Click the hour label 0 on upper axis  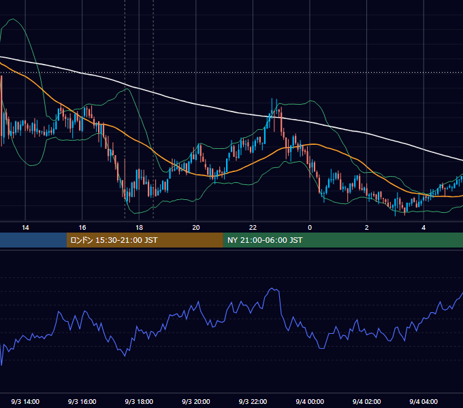[x=310, y=228]
